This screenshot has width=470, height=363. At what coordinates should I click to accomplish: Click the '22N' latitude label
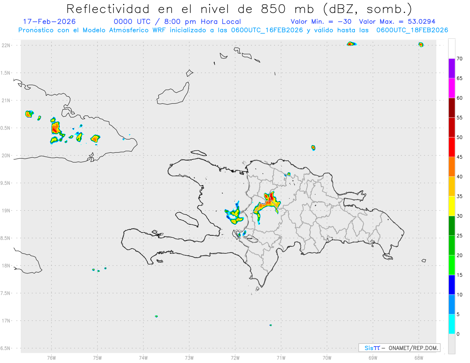pos(6,45)
